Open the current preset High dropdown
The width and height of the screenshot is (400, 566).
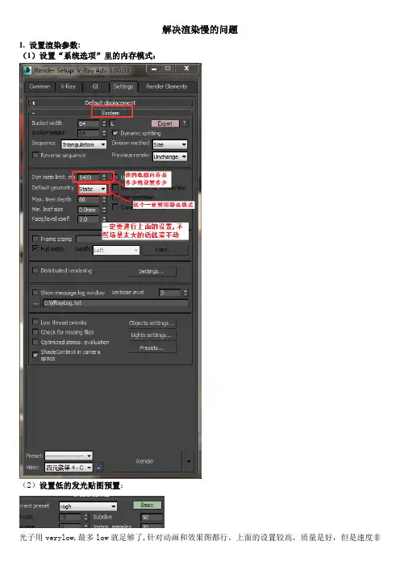[x=88, y=506]
